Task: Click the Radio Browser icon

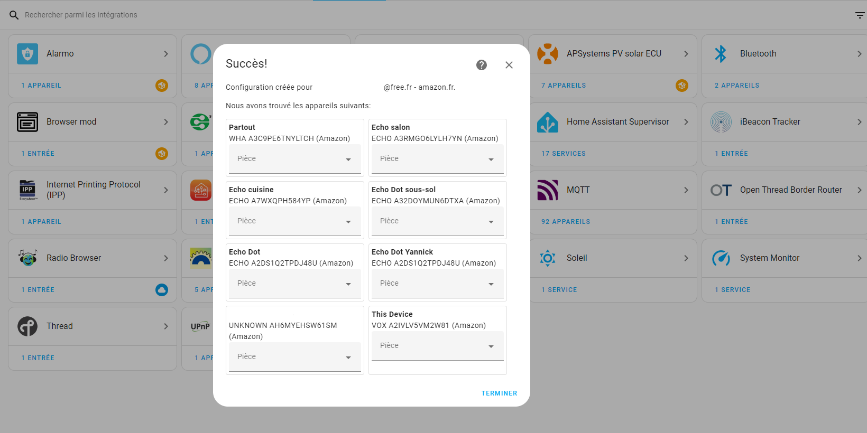Action: tap(27, 258)
